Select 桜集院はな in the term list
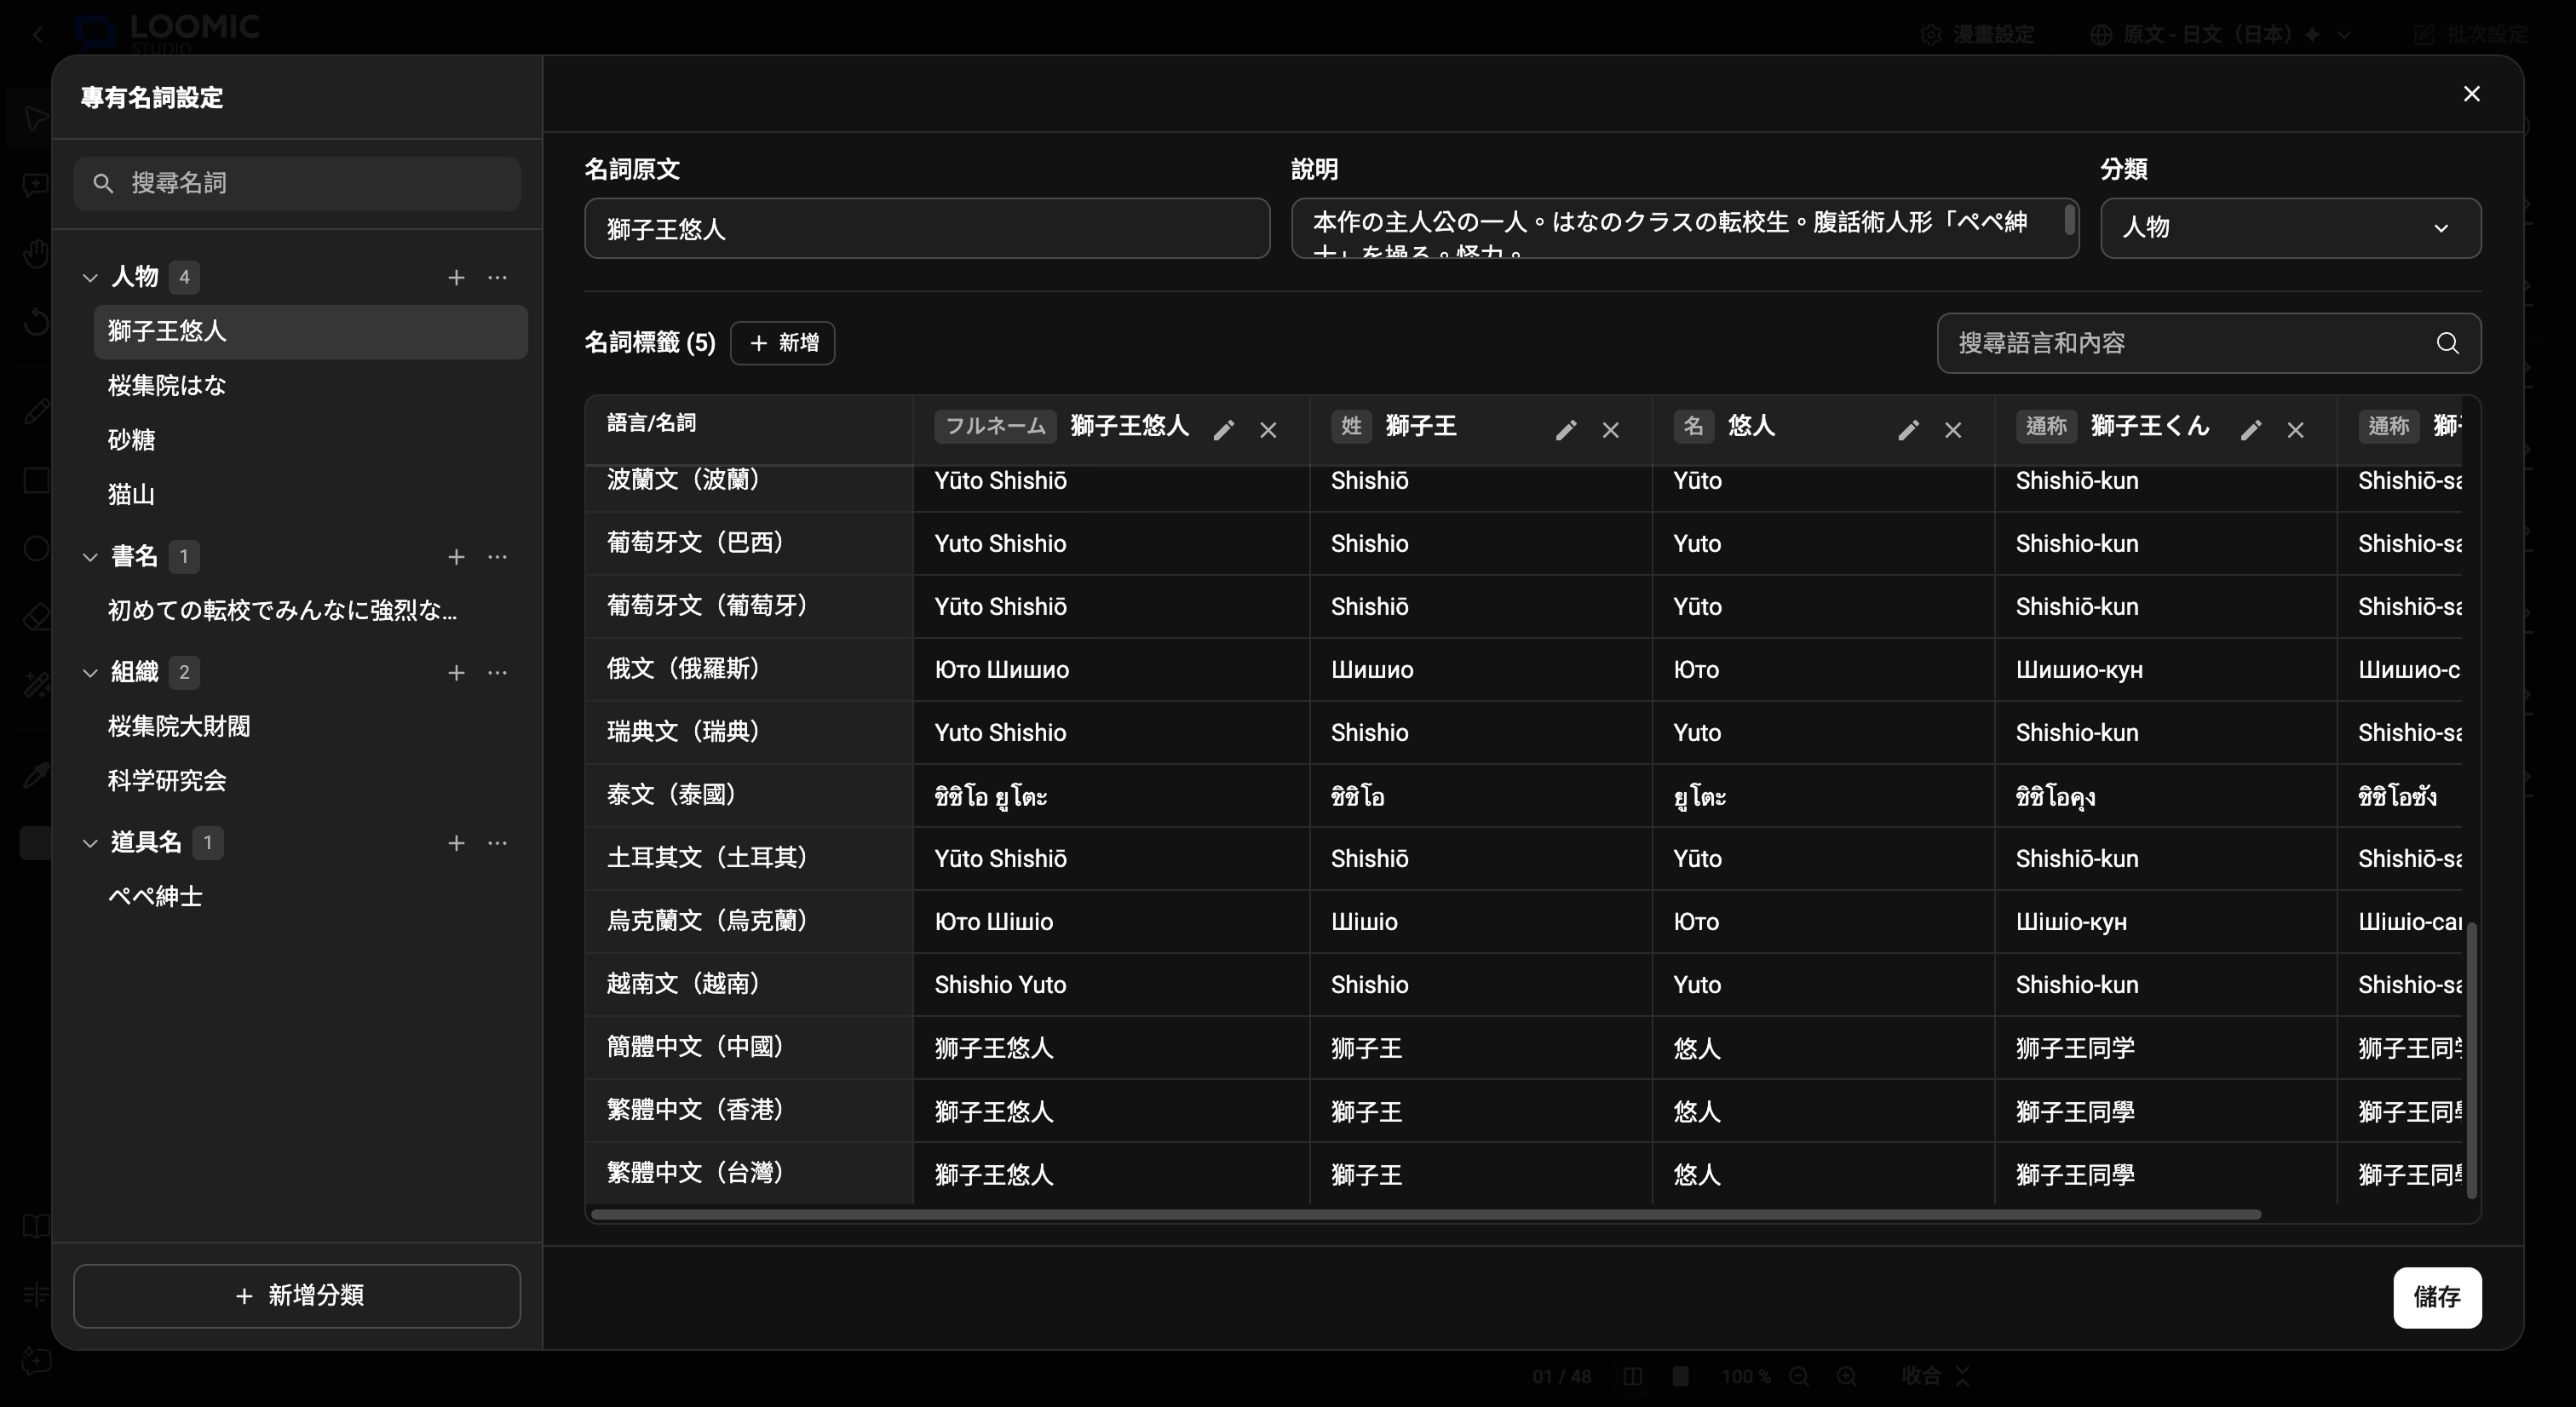Screen dimensions: 2576x1407 pos(310,386)
